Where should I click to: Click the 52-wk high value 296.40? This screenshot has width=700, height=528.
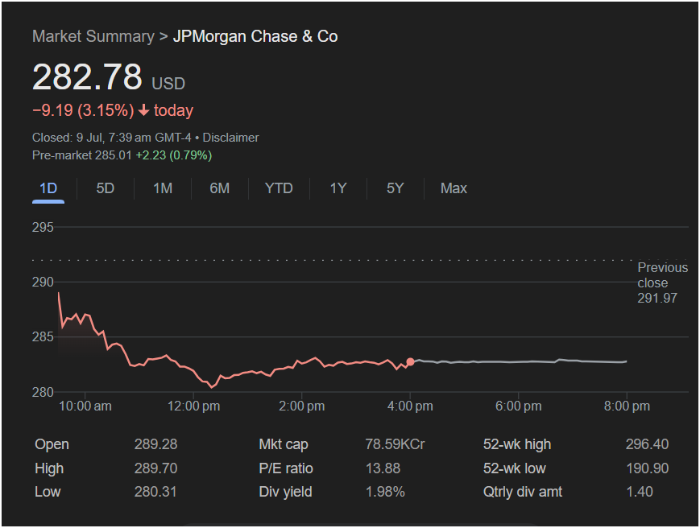tap(647, 444)
